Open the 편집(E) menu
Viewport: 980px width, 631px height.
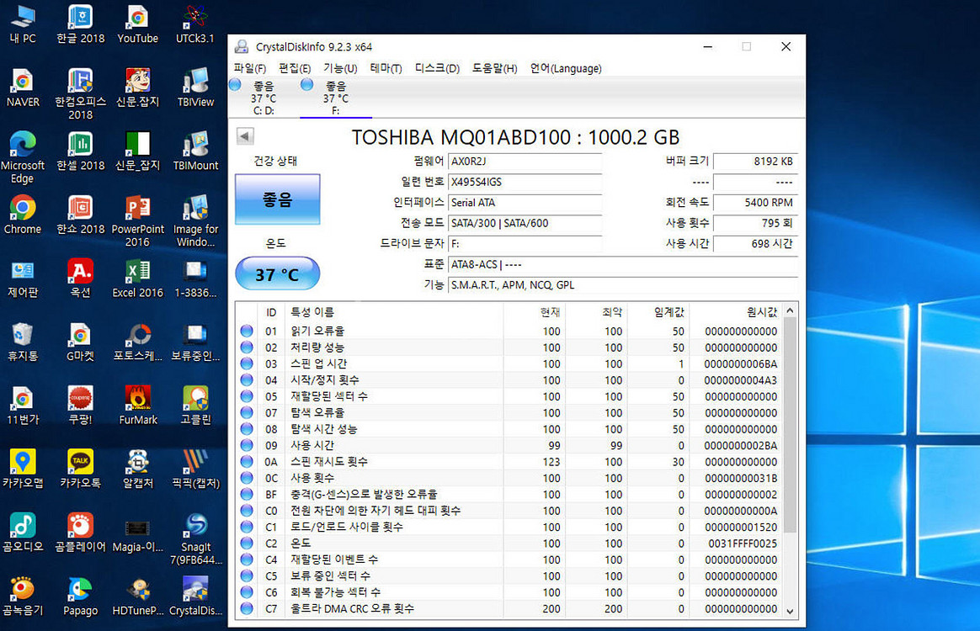point(295,68)
